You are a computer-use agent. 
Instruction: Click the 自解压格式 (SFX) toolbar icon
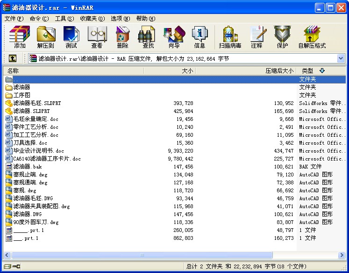[x=312, y=37]
